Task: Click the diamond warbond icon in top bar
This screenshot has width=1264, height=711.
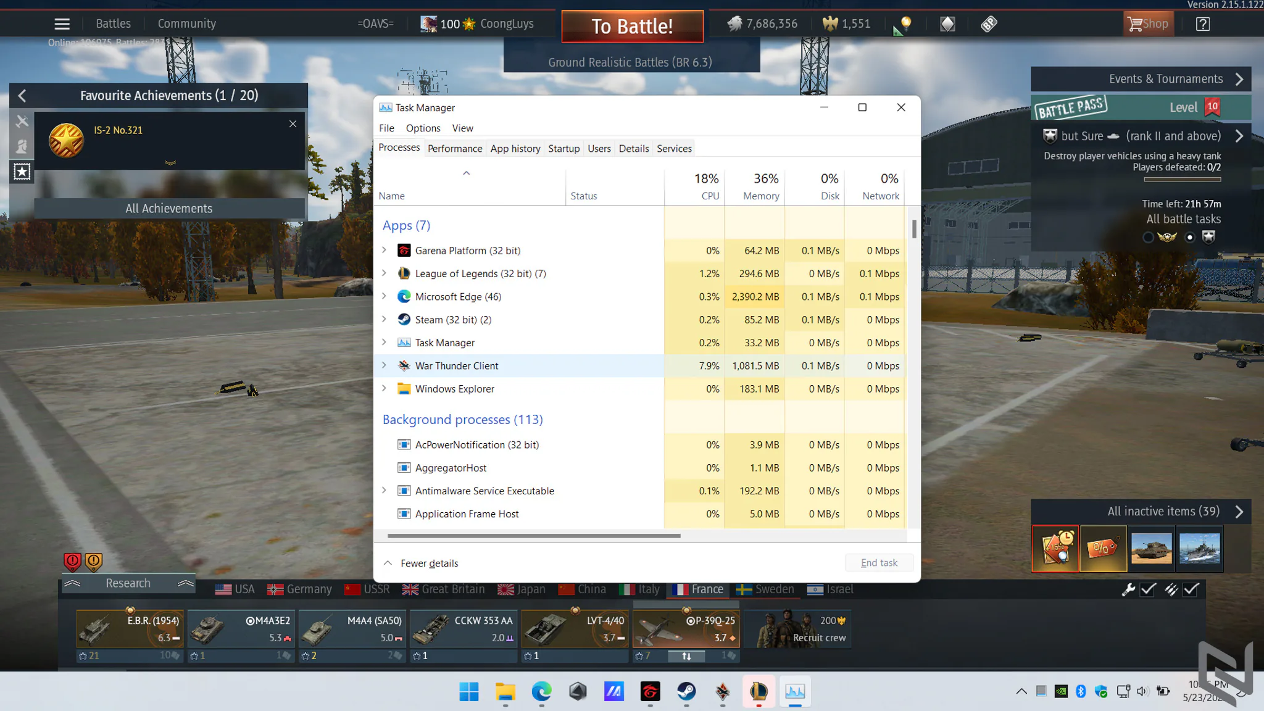Action: 947,24
